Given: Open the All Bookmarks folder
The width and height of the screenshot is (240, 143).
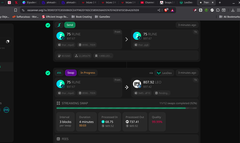Looking at the screenshot, I should tap(229, 17).
